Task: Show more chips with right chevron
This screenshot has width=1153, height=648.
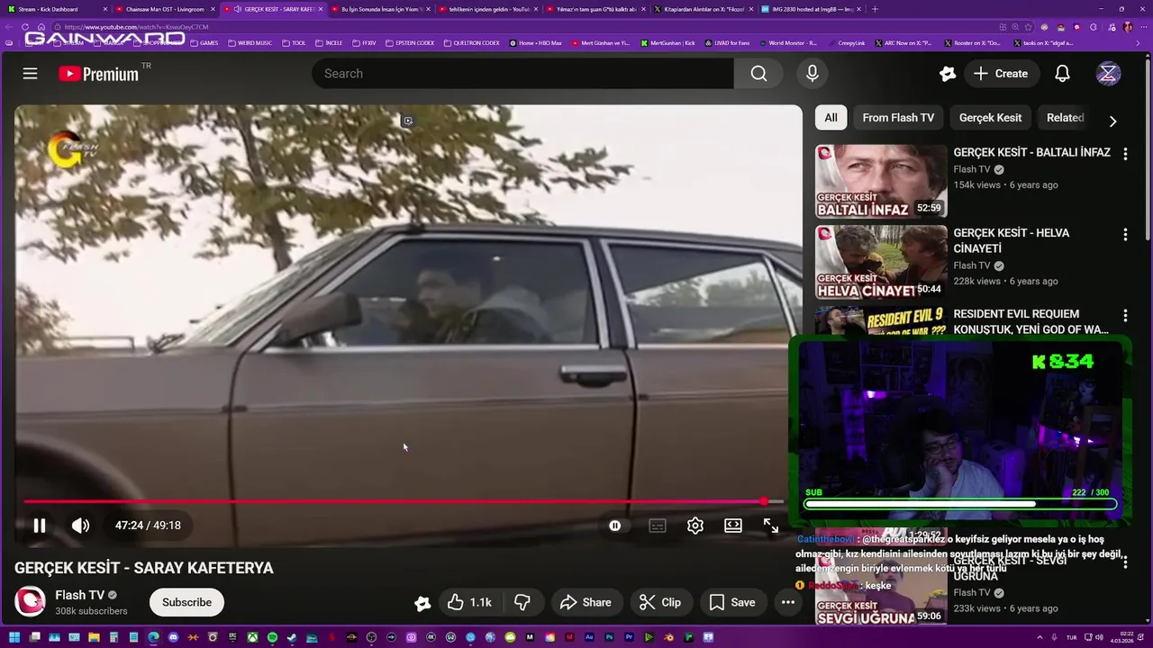Action: click(1112, 121)
